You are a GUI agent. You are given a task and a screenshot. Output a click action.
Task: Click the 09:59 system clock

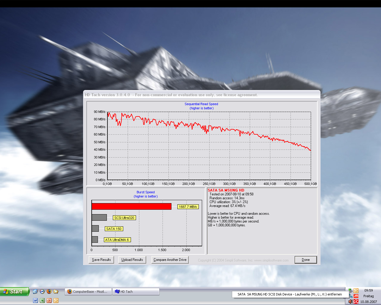[368, 290]
